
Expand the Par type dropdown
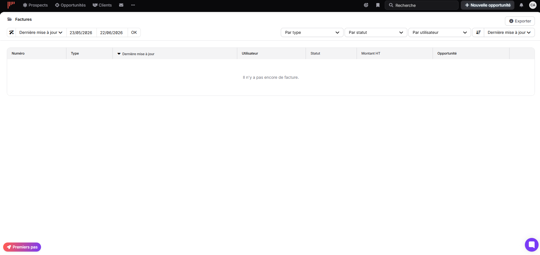(312, 32)
